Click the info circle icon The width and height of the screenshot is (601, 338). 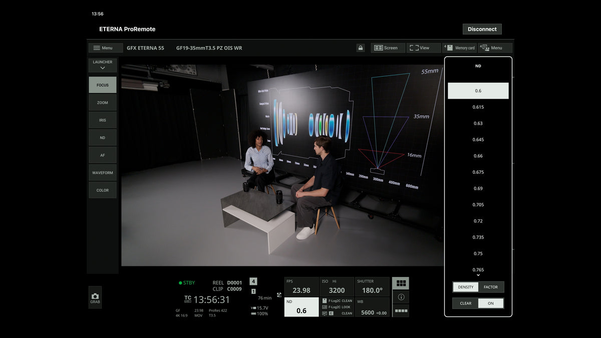click(400, 297)
